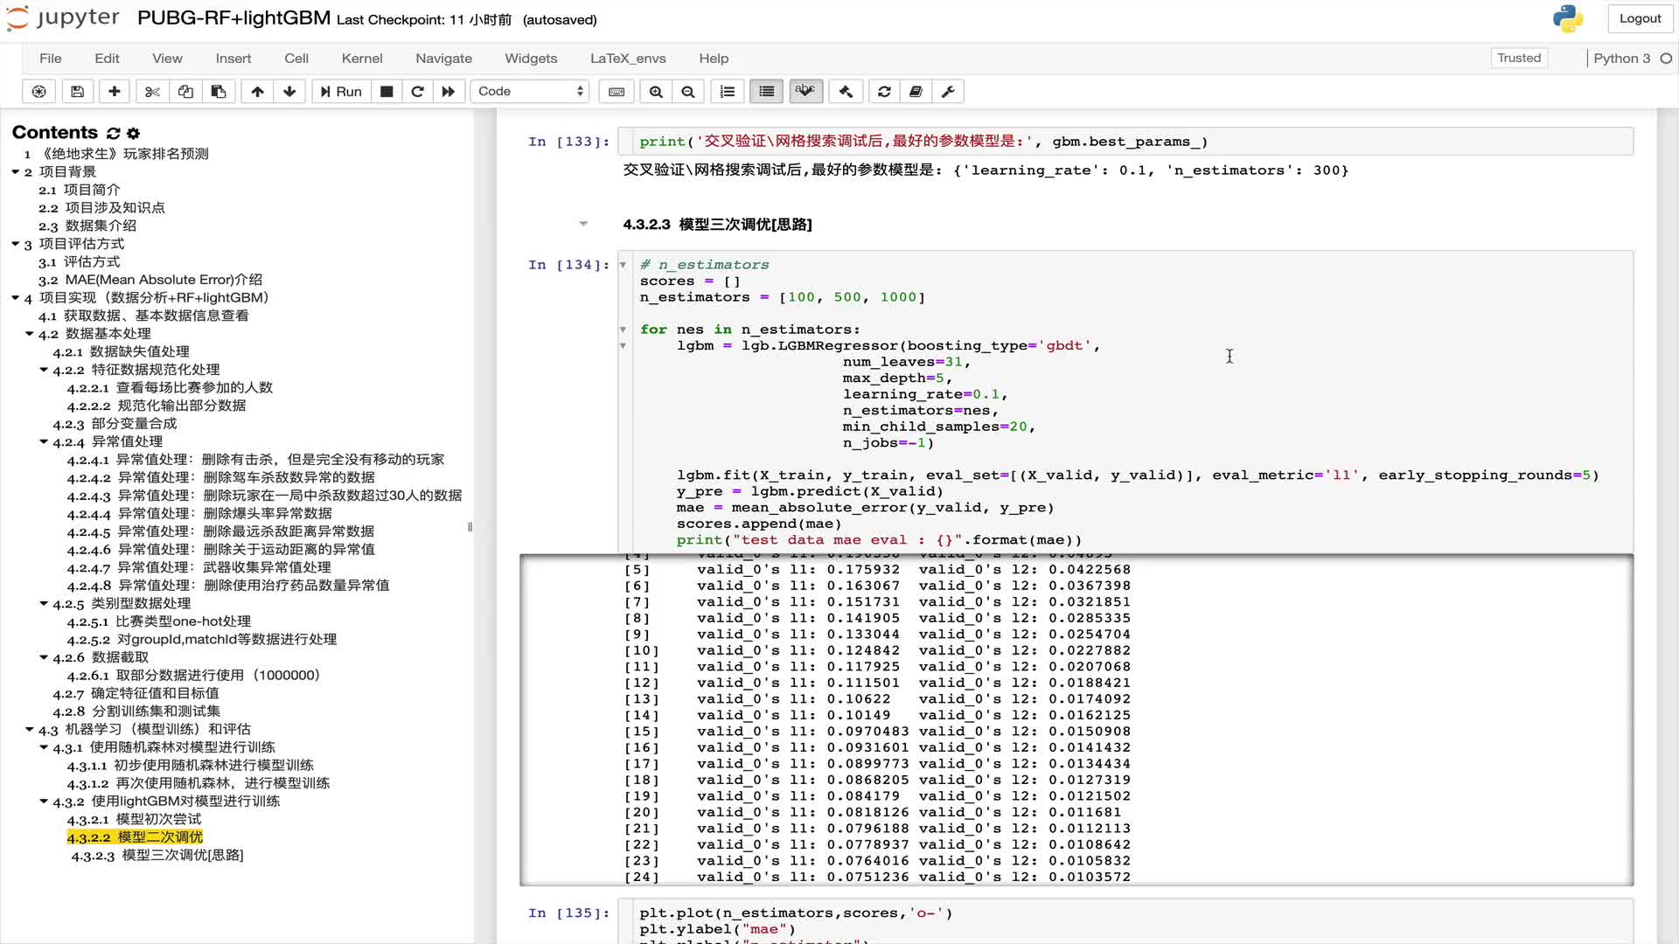Toggle numbered list icon in toolbar
Viewport: 1679px width, 944px height.
pyautogui.click(x=727, y=91)
